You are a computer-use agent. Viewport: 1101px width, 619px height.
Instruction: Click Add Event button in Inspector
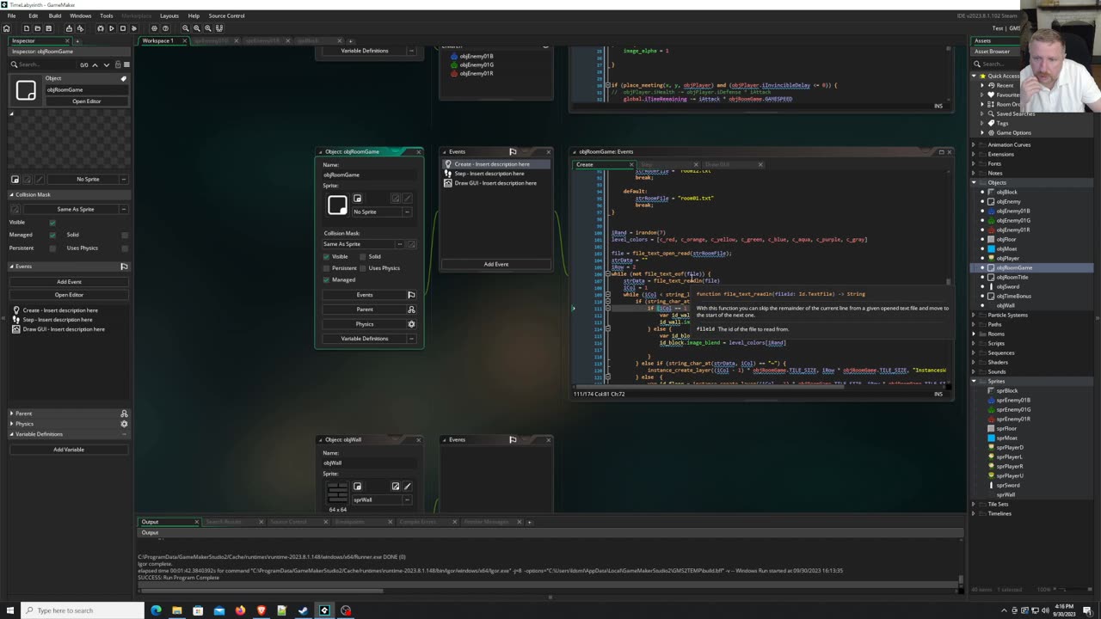click(x=69, y=282)
